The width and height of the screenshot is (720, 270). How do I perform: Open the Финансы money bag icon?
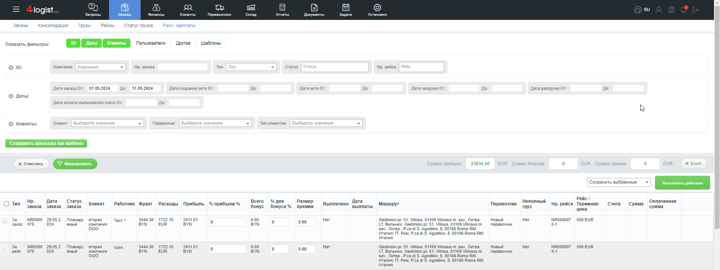[156, 8]
